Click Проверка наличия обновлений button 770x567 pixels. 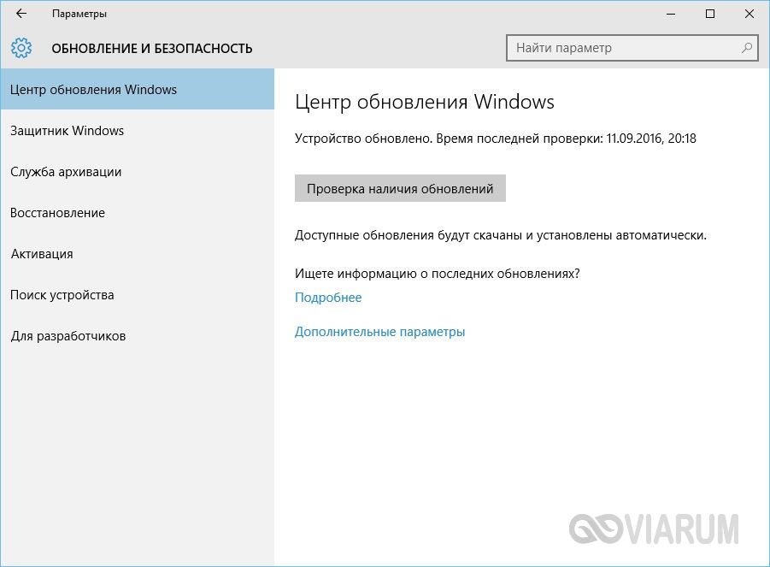(400, 188)
